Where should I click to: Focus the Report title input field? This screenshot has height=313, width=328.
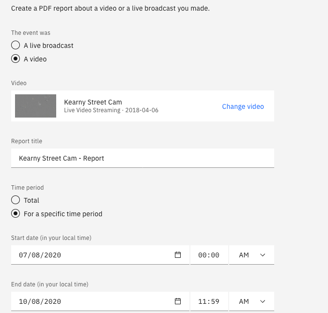(142, 158)
